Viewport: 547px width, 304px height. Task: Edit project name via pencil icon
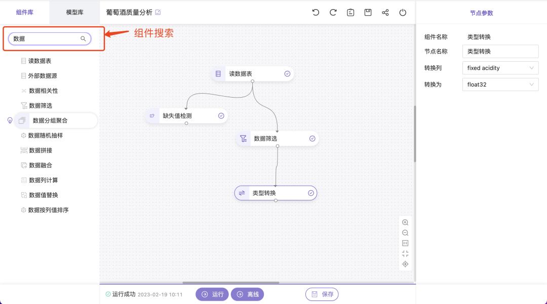(x=158, y=12)
